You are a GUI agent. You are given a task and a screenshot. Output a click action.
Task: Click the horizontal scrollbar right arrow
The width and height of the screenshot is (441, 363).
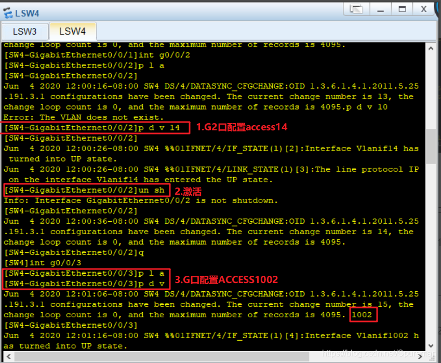point(420,357)
